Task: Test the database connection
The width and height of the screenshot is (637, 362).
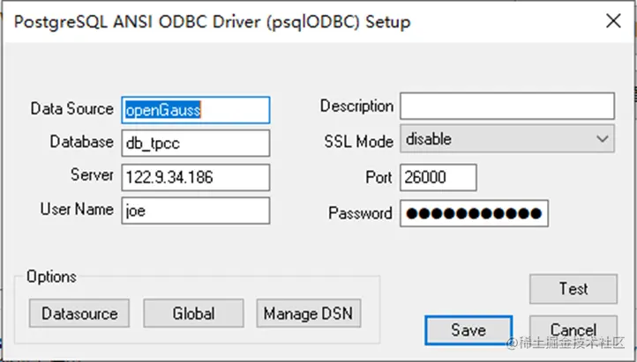Action: click(573, 288)
